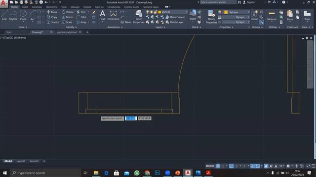Open the AutoCAD application menu
The width and height of the screenshot is (316, 177).
pyautogui.click(x=4, y=3)
